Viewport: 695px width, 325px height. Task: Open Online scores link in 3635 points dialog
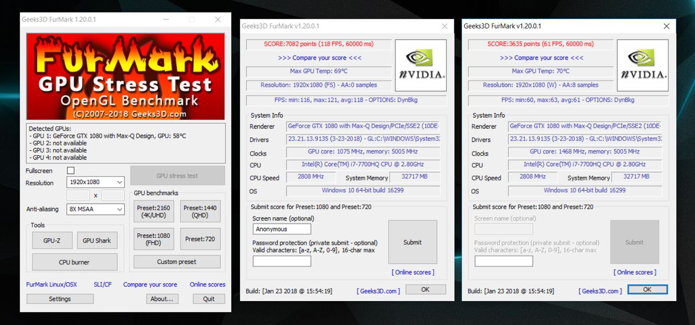[x=635, y=272]
